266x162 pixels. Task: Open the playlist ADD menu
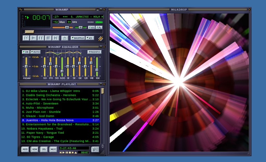point(25,149)
